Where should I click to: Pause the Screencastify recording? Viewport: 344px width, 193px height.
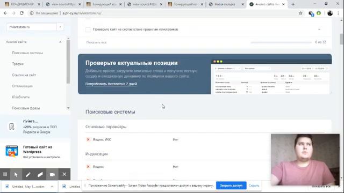(x=5, y=174)
